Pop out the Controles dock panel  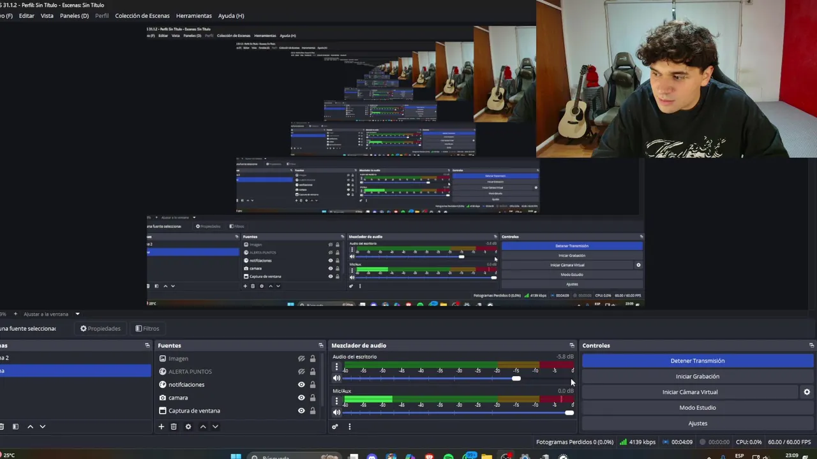[811, 346]
